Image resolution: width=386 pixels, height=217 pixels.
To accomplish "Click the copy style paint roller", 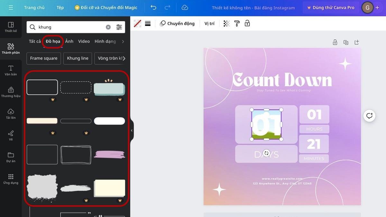I will coord(237,23).
